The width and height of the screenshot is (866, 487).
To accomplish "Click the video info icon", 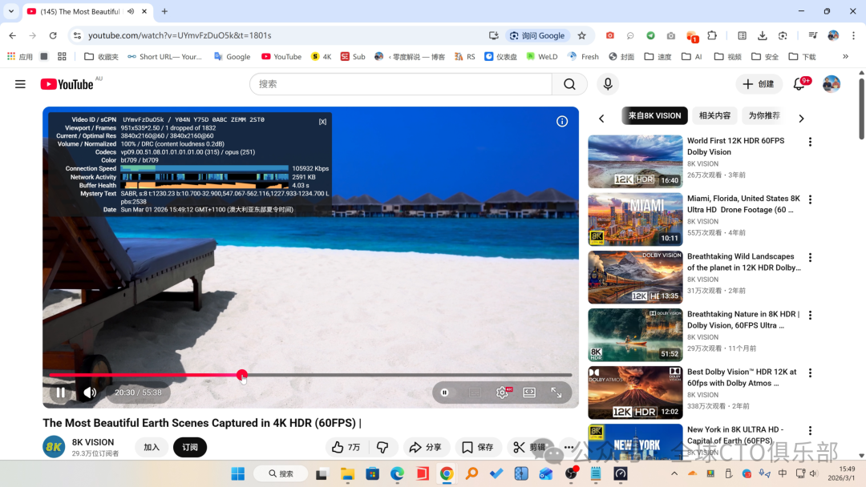I will (562, 122).
